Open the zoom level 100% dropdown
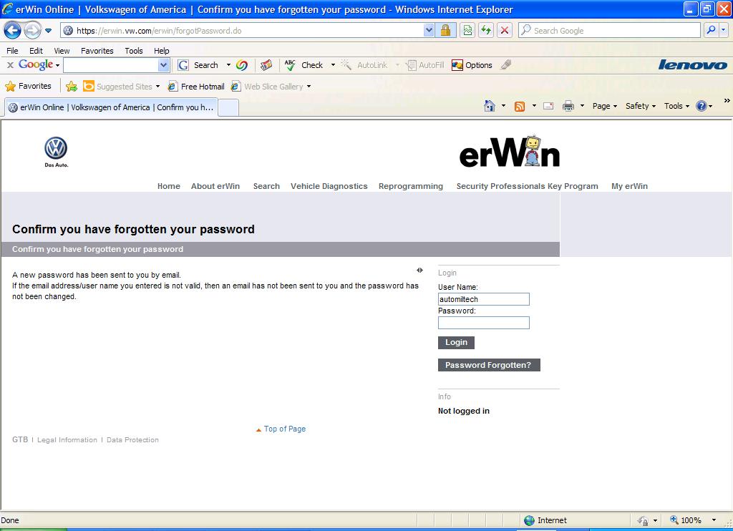The height and width of the screenshot is (531, 733). click(x=714, y=520)
